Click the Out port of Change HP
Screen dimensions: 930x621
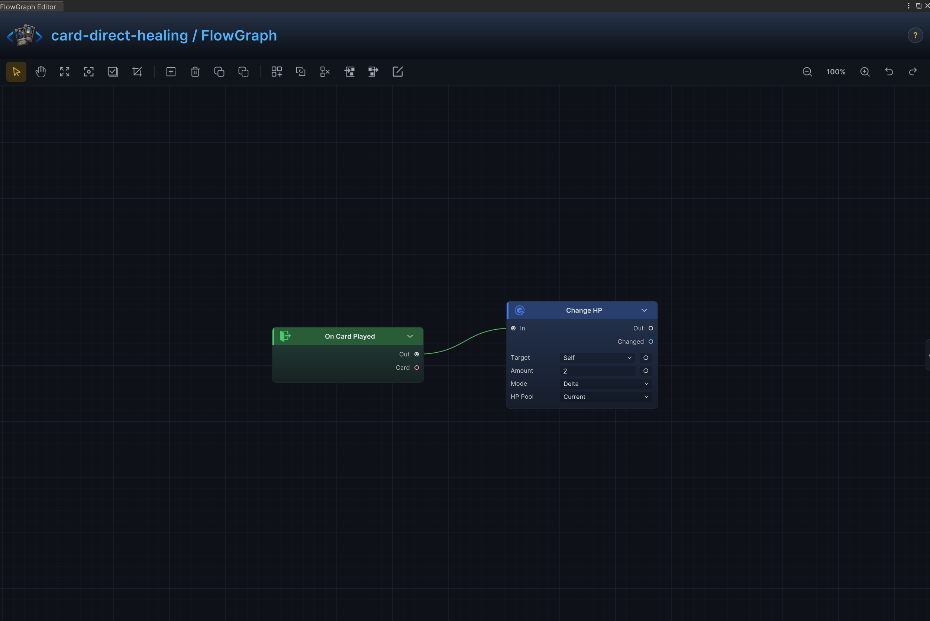click(x=651, y=328)
